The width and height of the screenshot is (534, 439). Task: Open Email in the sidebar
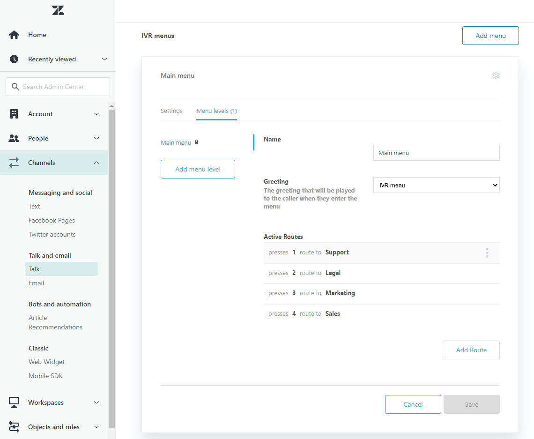(36, 283)
